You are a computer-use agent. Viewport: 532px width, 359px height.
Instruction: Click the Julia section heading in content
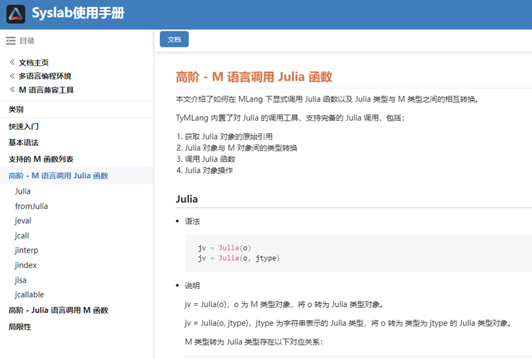[x=186, y=199]
